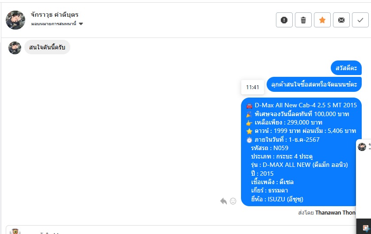Viewport: 371px width, 234px height.
Task: Click sender name Thanawan Thon
Action: coord(335,213)
